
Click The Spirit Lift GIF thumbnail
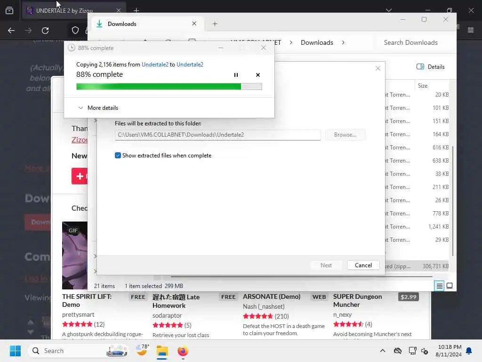75,255
